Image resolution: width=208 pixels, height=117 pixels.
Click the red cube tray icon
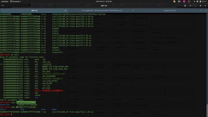click(x=189, y=1)
